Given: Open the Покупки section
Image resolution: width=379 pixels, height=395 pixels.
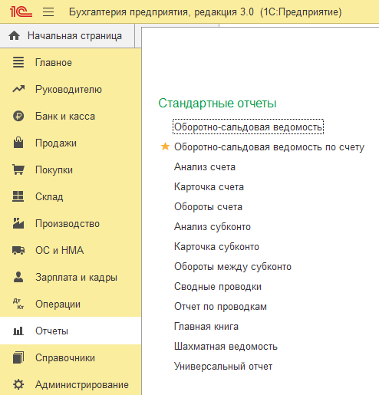Looking at the screenshot, I should (71, 170).
